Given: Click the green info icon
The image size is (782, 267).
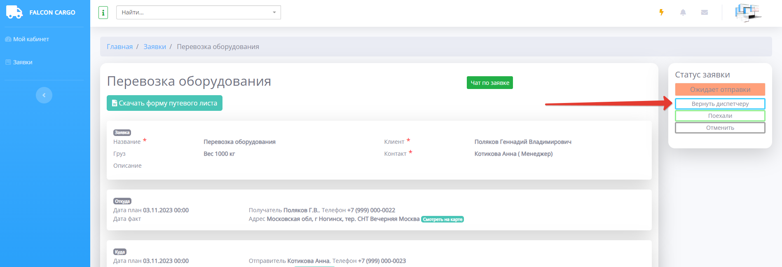Looking at the screenshot, I should pos(103,13).
